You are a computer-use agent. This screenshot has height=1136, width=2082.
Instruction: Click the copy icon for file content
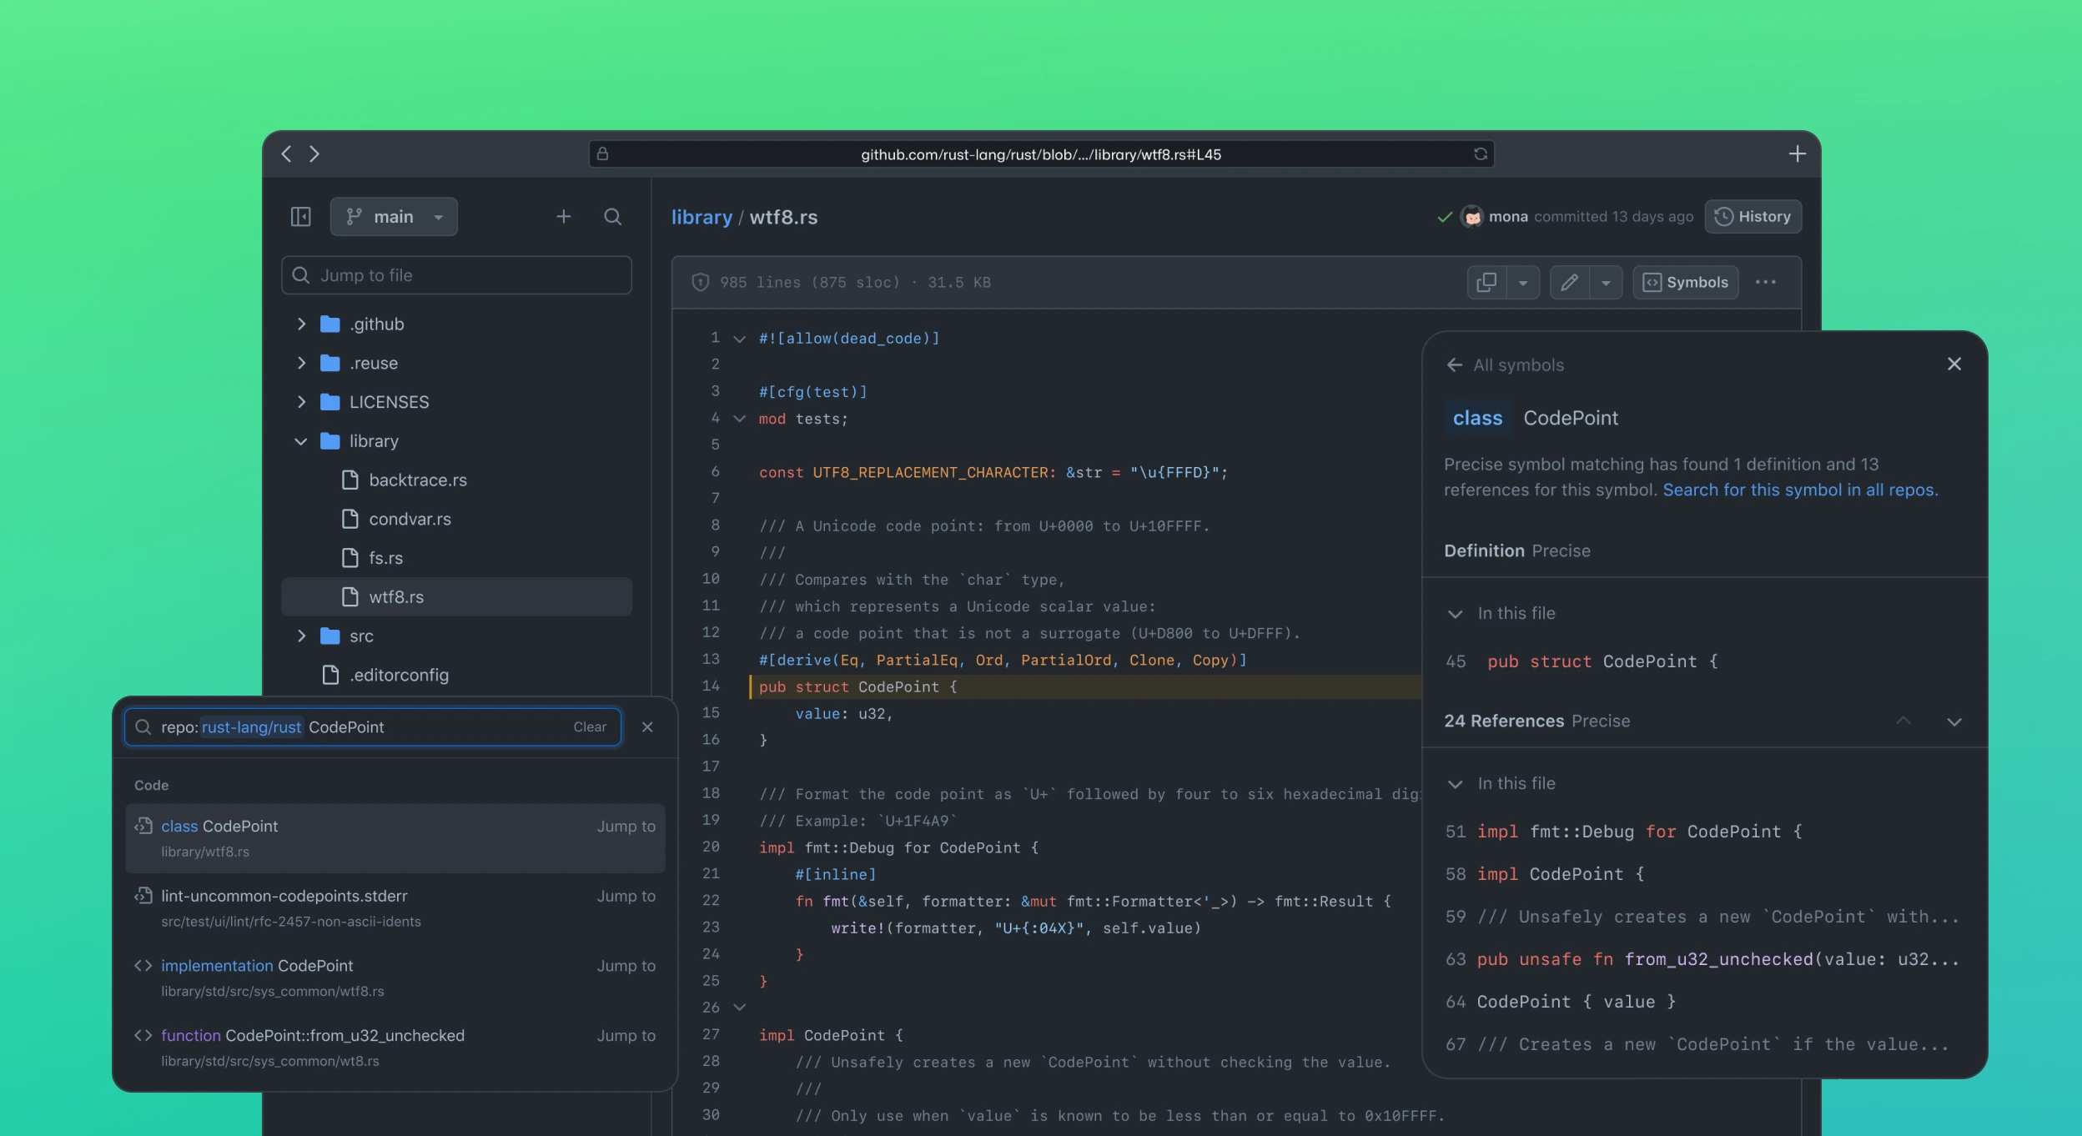[x=1487, y=281]
